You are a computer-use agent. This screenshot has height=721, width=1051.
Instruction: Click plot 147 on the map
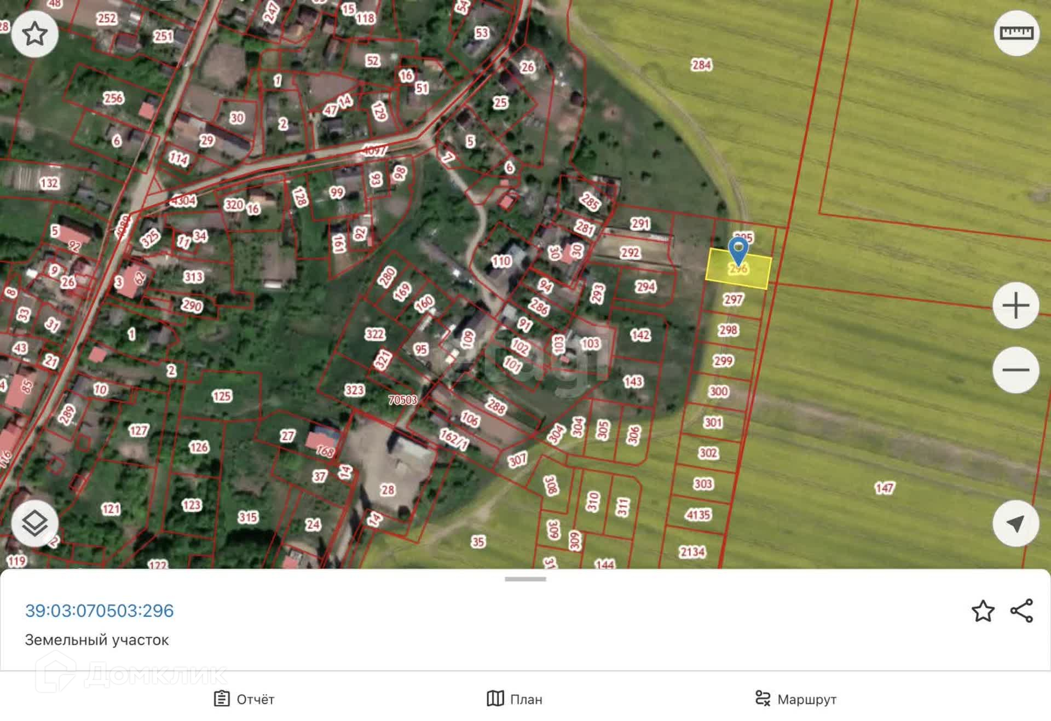pos(884,488)
